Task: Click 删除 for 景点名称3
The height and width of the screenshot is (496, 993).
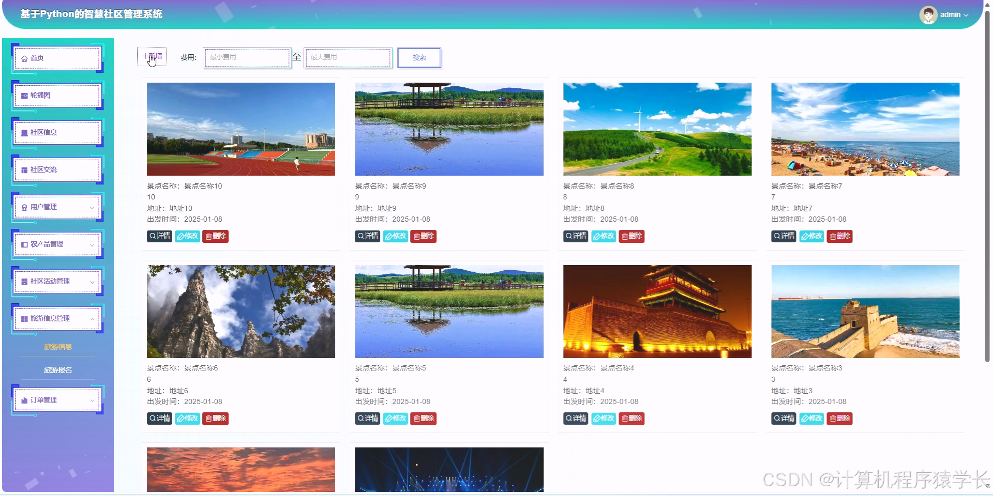Action: pyautogui.click(x=839, y=419)
